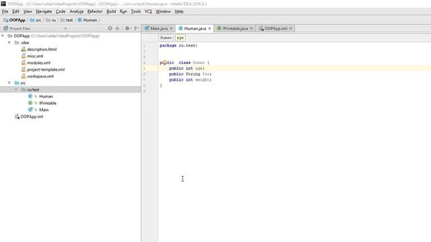Viewport: 431px width, 242px height.
Task: Open the Help menu
Action: click(x=179, y=11)
